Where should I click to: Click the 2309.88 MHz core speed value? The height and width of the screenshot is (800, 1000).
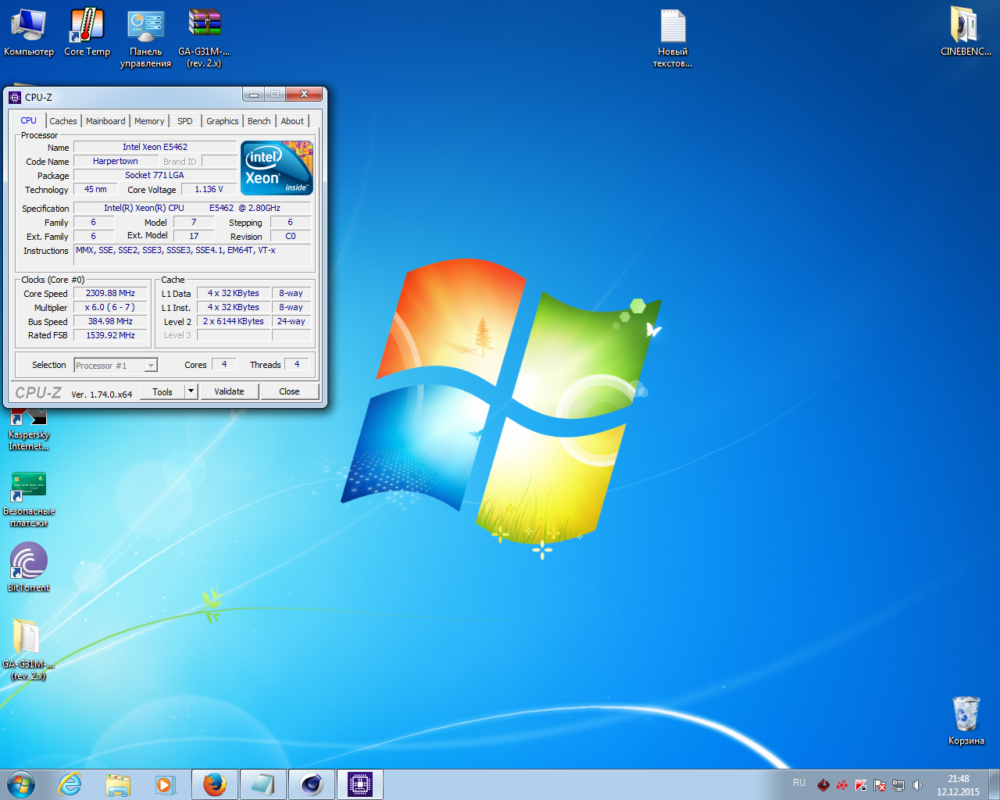(x=110, y=293)
